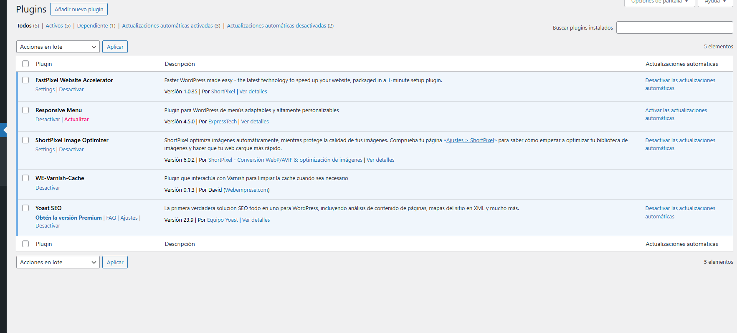Open ShortPixel Image Optimizer Settings
Image resolution: width=737 pixels, height=333 pixels.
pyautogui.click(x=45, y=150)
